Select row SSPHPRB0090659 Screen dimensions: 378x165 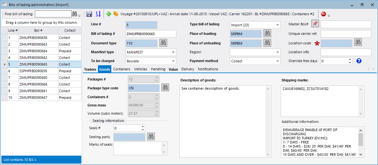[x=41, y=71]
